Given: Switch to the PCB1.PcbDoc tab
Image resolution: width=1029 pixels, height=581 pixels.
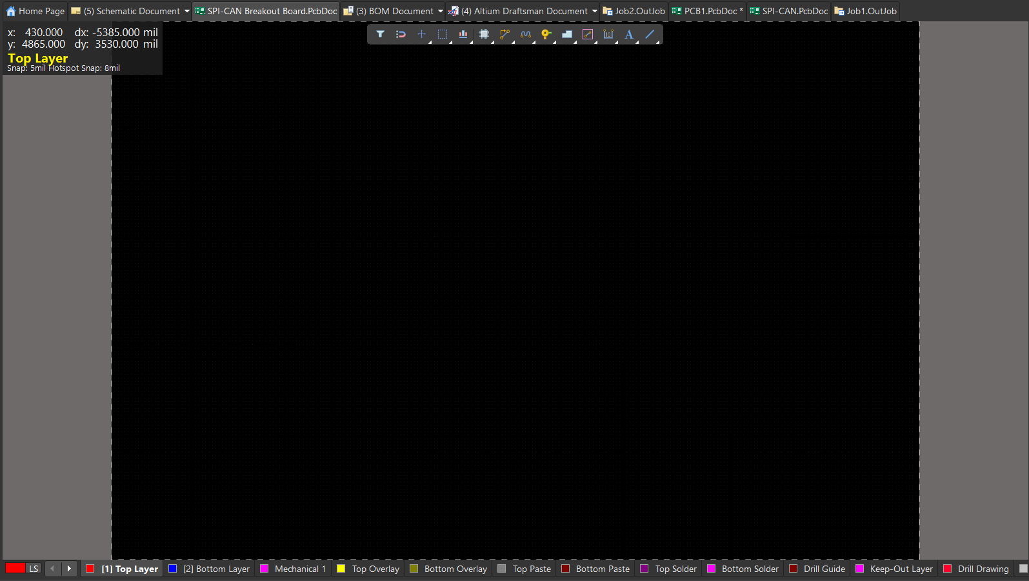Looking at the screenshot, I should click(x=708, y=11).
